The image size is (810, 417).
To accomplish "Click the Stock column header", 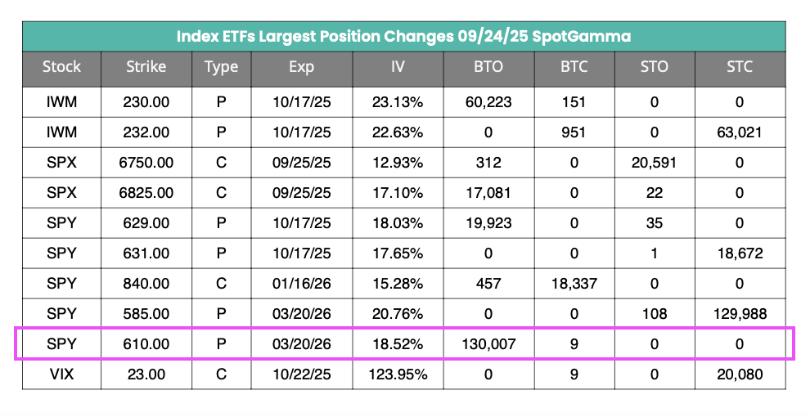I will (61, 67).
